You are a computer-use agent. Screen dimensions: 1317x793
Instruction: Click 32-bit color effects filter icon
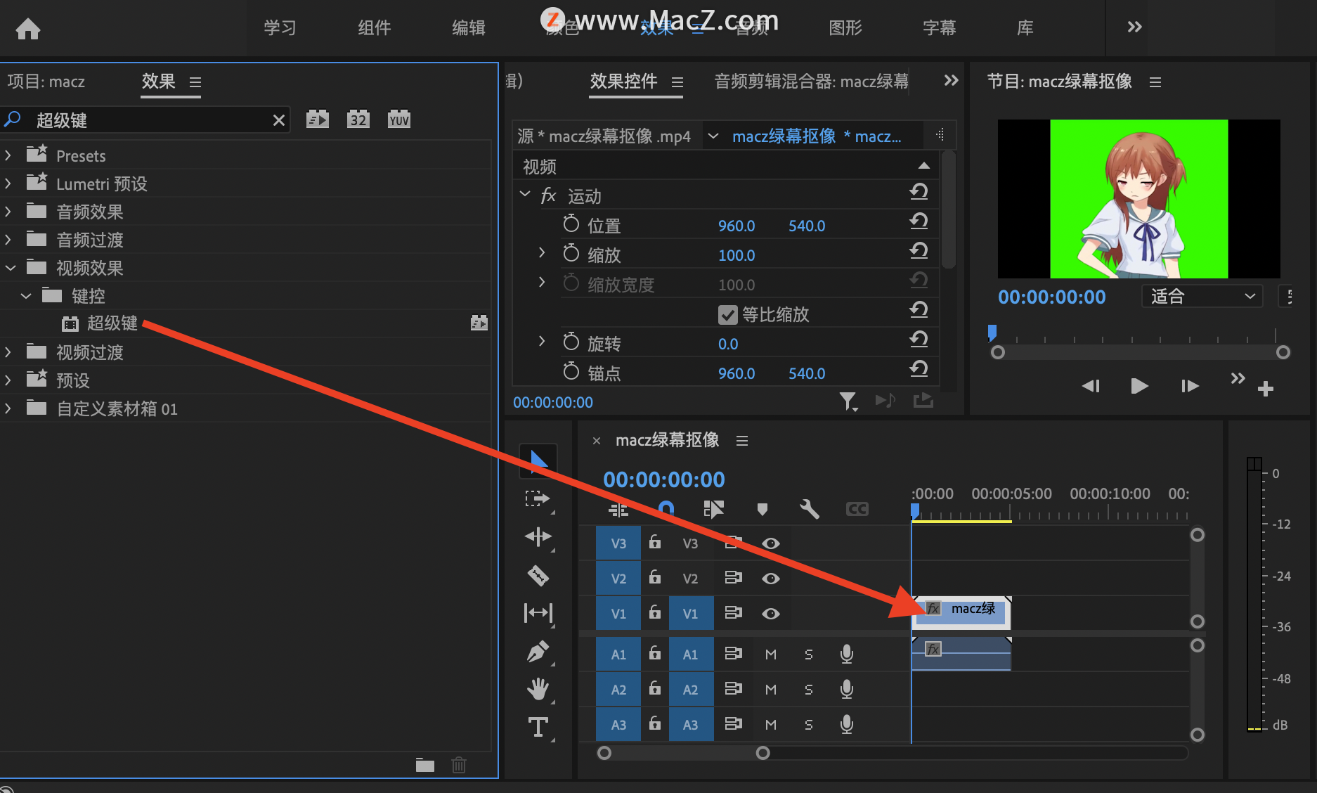coord(358,120)
